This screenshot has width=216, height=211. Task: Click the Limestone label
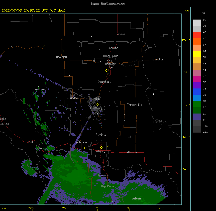pyautogui.click(x=38, y=89)
